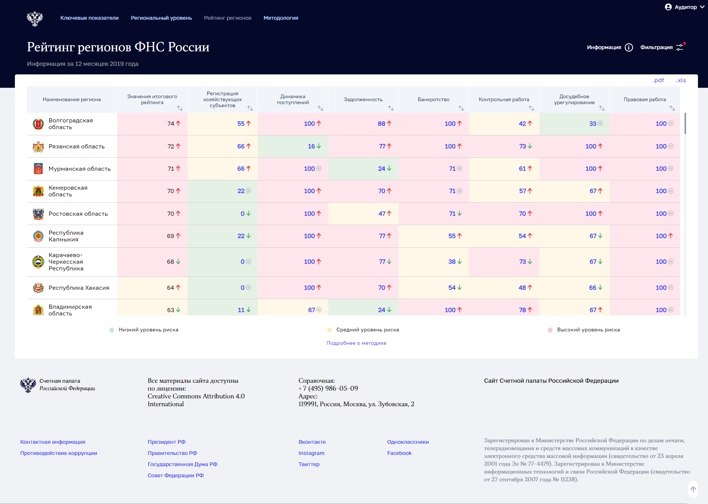This screenshot has width=708, height=504.
Task: Open Противодействие коррупции footer link
Action: (58, 453)
